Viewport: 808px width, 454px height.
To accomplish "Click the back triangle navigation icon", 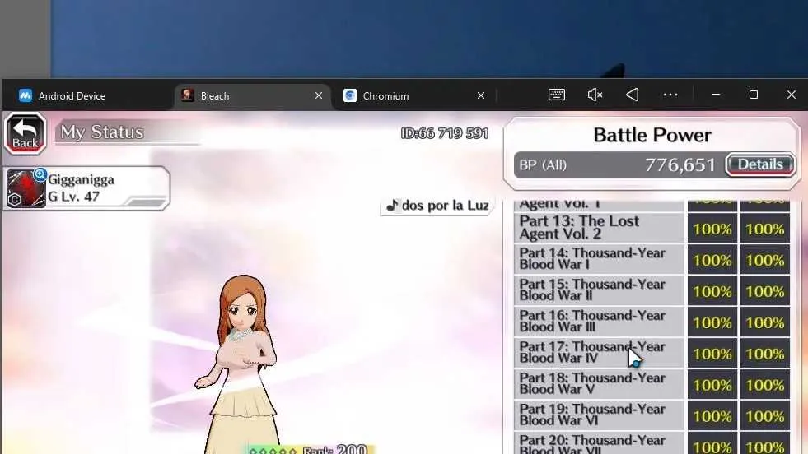I will (633, 95).
